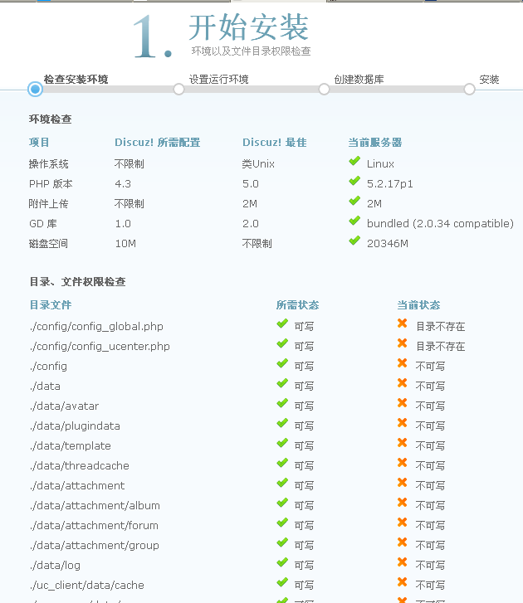The height and width of the screenshot is (603, 523).
Task: Click the column header 当前服务器
Action: tap(375, 143)
